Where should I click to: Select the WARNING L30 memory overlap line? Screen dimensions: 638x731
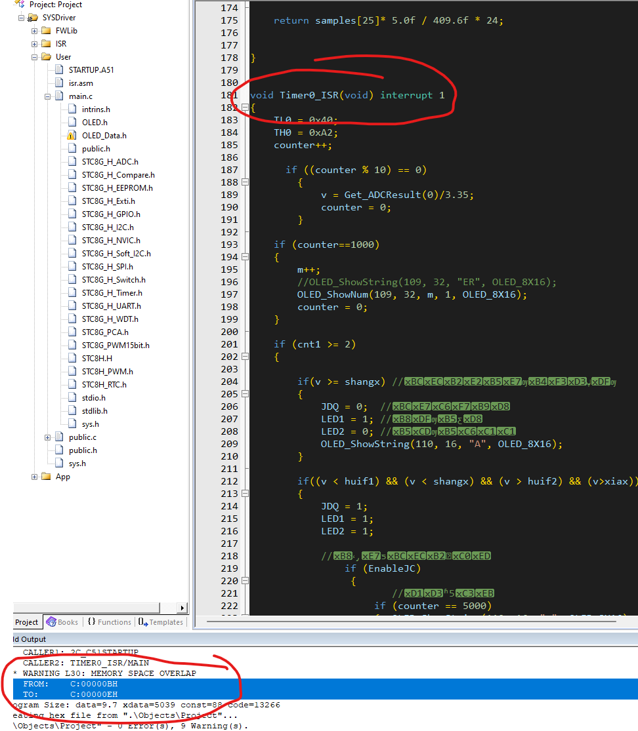coord(109,673)
